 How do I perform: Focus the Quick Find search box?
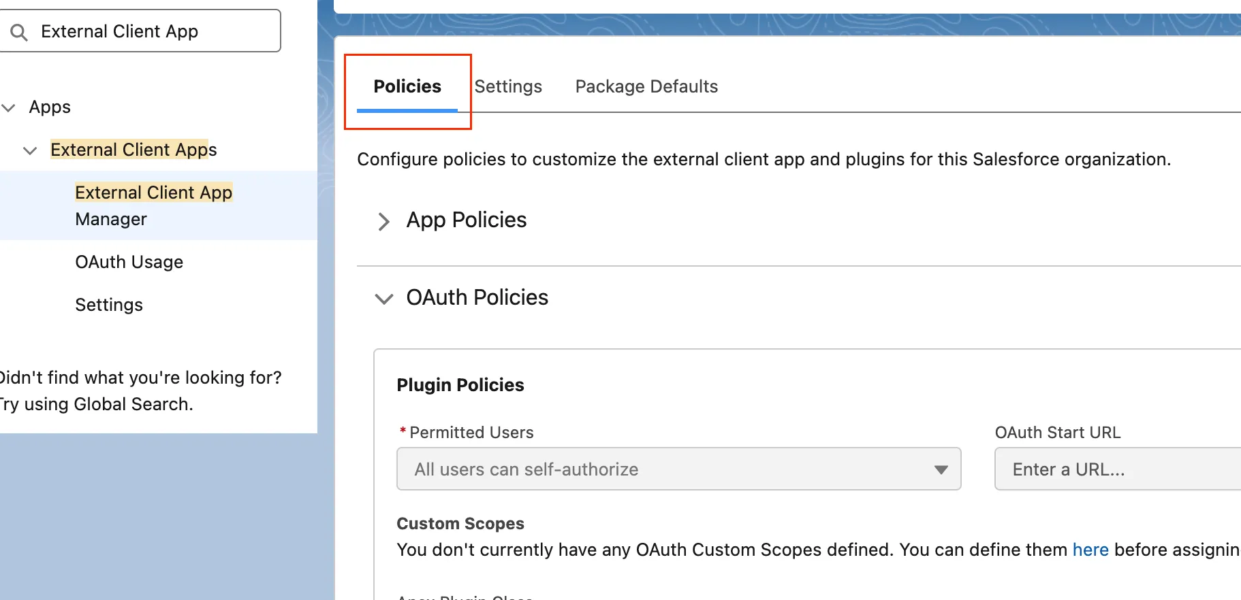tap(150, 31)
